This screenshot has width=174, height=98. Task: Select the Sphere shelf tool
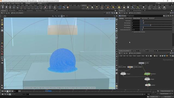(x=7, y=8)
